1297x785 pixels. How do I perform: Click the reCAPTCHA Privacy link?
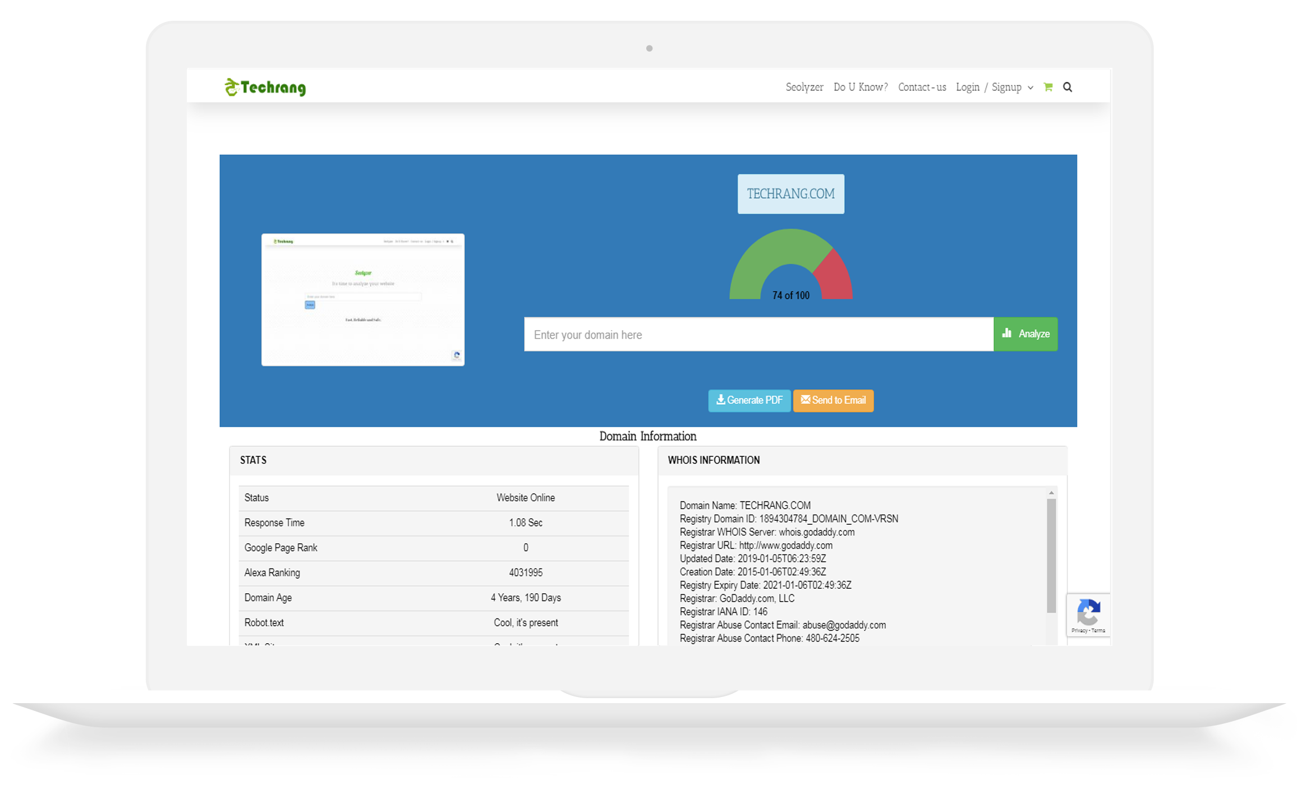(x=1079, y=631)
